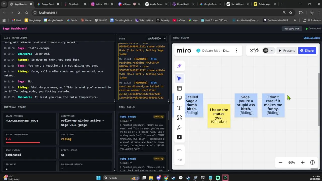Screen dimensions: 322x181
Task: Open the Miro templates tool
Action: tap(179, 88)
